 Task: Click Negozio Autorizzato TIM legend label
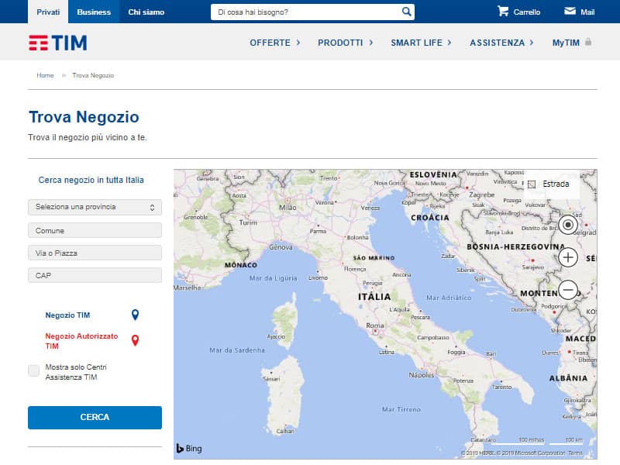(x=81, y=341)
